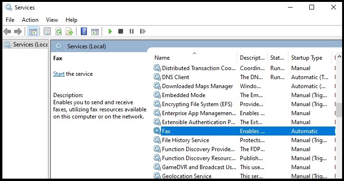Image resolution: width=344 pixels, height=181 pixels.
Task: Click gear icon of Embedded Mode row
Action: (x=157, y=95)
